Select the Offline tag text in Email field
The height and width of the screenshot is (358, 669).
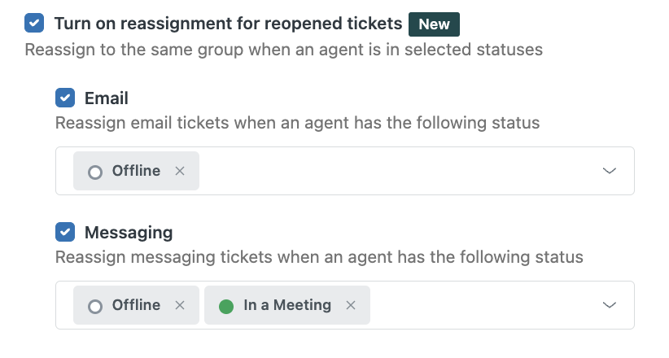pos(136,171)
